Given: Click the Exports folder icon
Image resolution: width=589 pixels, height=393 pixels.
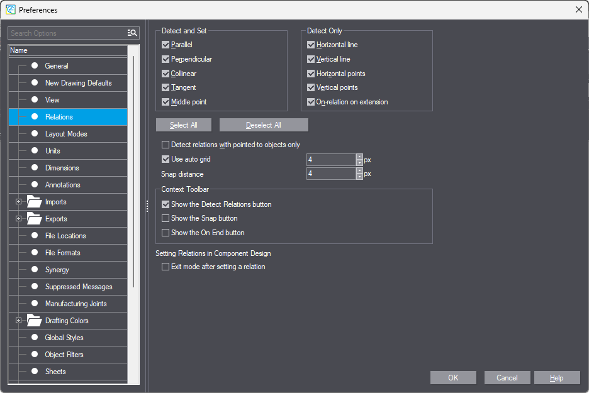Looking at the screenshot, I should coord(34,219).
